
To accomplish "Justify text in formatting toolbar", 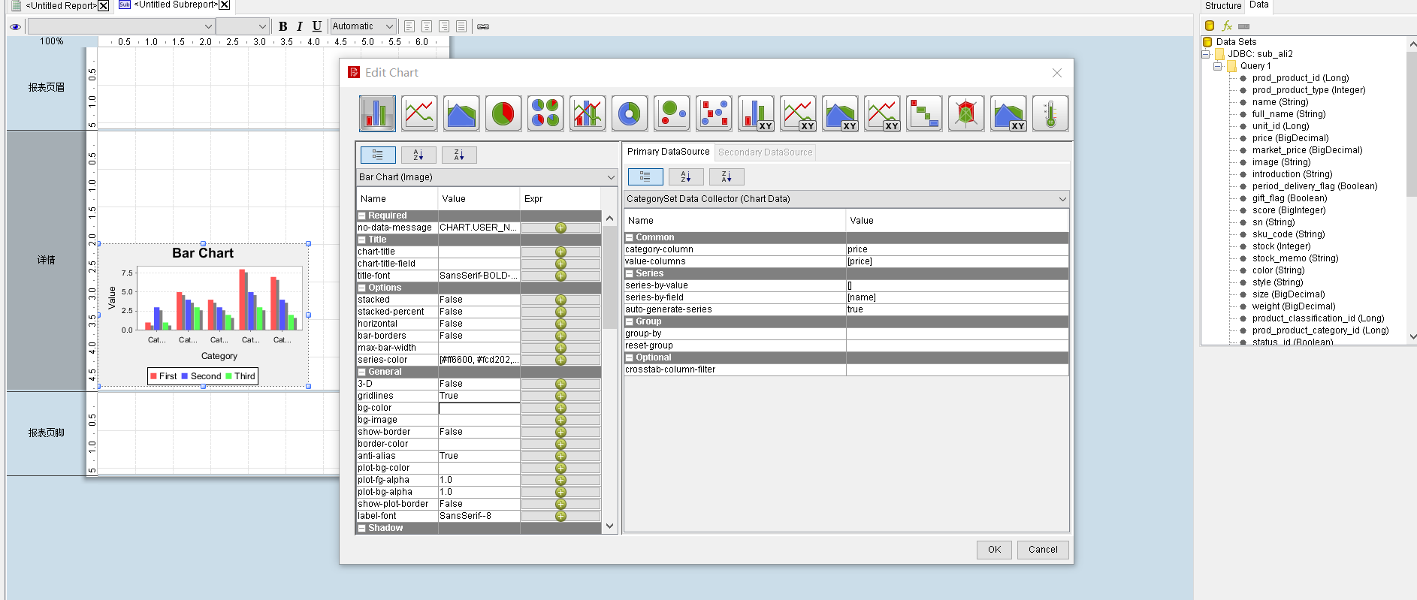I will [461, 26].
